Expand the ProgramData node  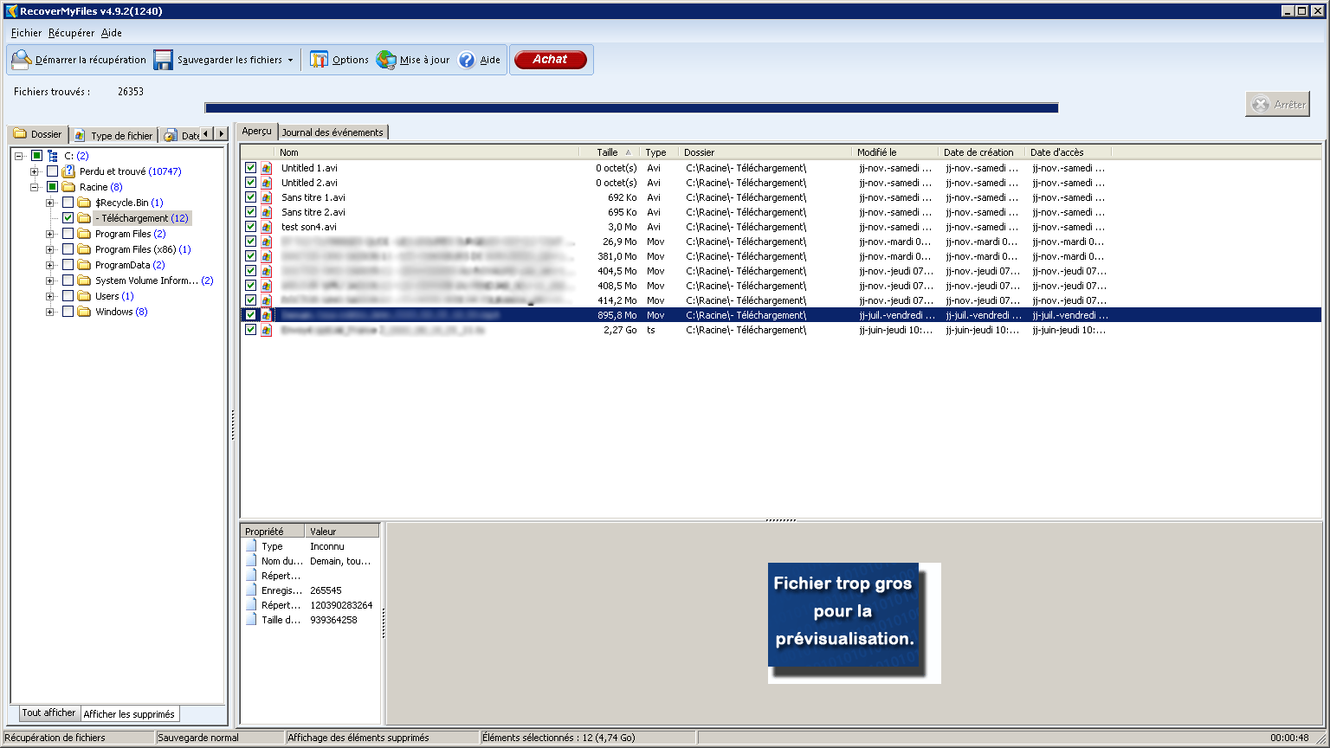pyautogui.click(x=50, y=265)
